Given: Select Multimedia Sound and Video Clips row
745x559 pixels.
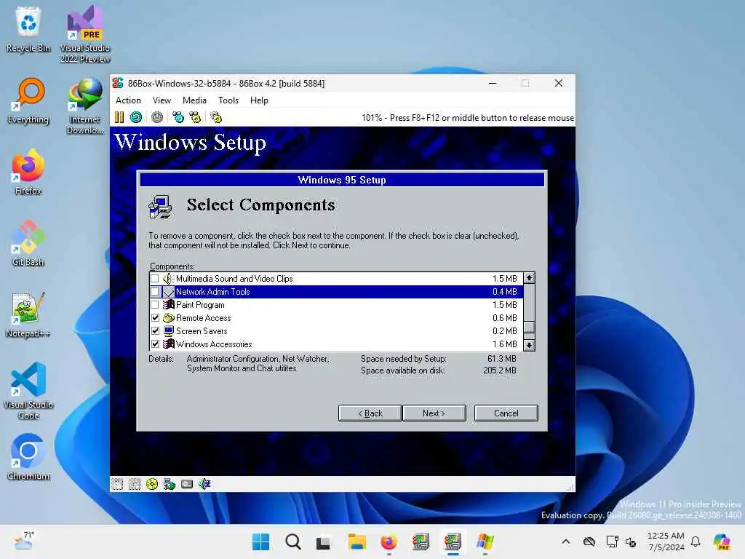Looking at the screenshot, I should 336,279.
